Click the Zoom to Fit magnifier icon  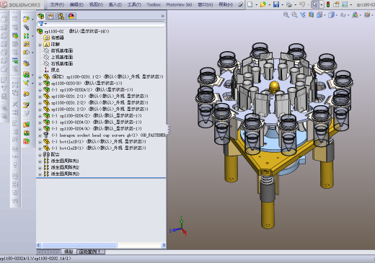tap(286, 15)
